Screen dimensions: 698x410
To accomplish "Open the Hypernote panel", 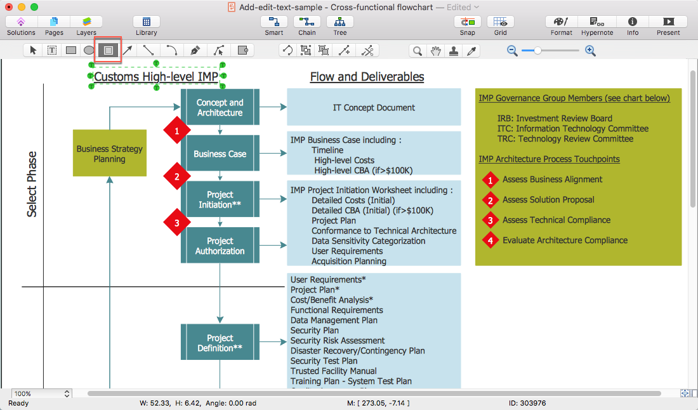I will coord(597,26).
